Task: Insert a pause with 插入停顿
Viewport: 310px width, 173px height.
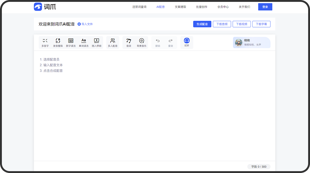Action: pyautogui.click(x=96, y=42)
